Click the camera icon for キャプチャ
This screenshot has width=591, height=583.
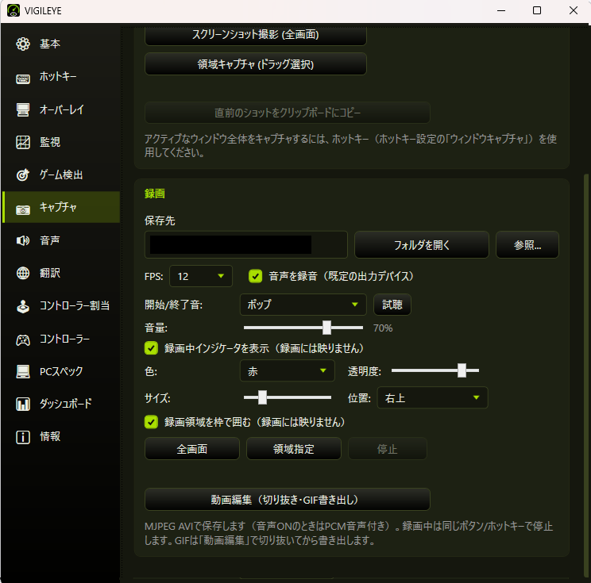23,209
